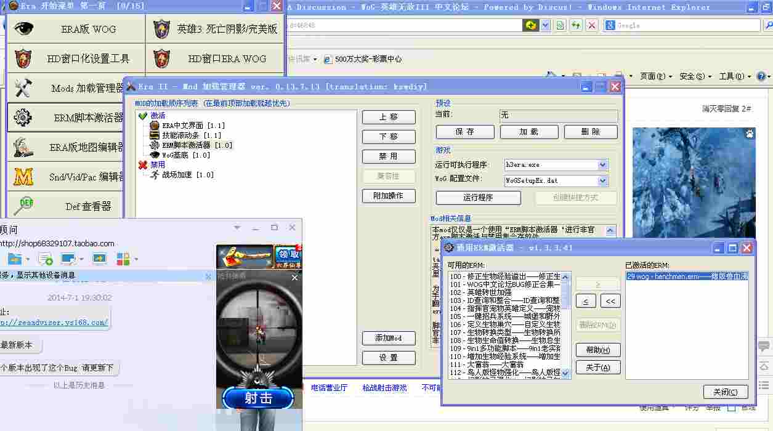Screen dimensions: 773x431
Task: Launch HD窗口ERA WOG
Action: pyautogui.click(x=215, y=58)
